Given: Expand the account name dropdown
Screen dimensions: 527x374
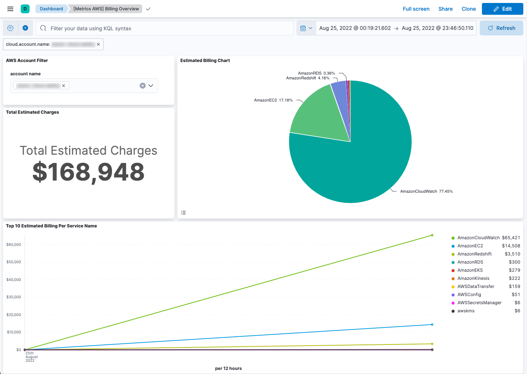Looking at the screenshot, I should pos(151,85).
